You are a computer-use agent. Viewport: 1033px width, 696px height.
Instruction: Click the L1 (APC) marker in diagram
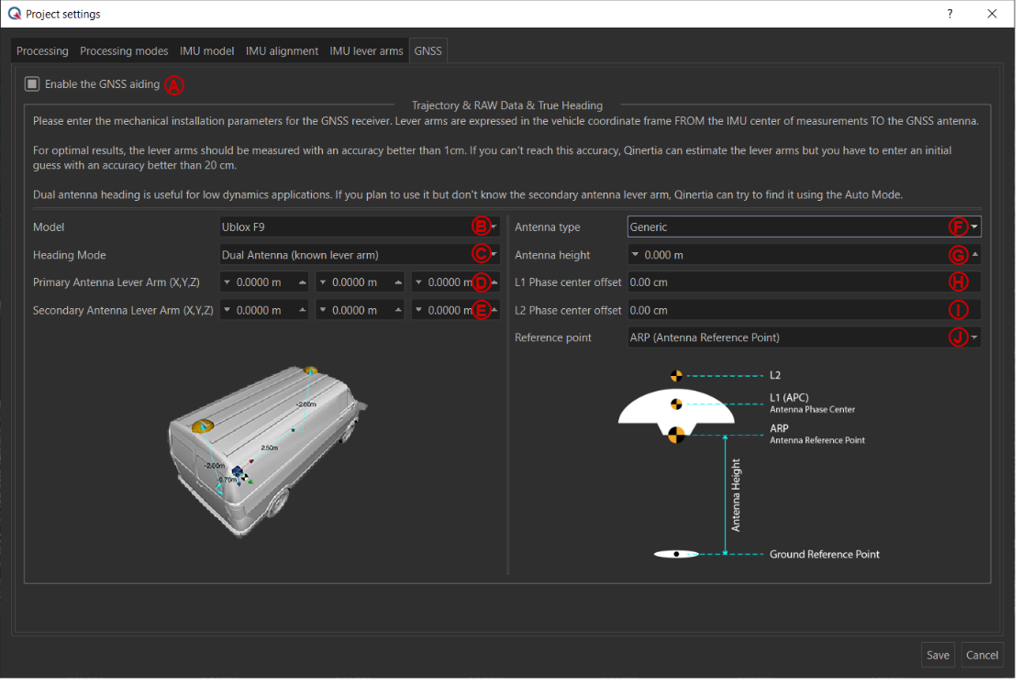677,404
